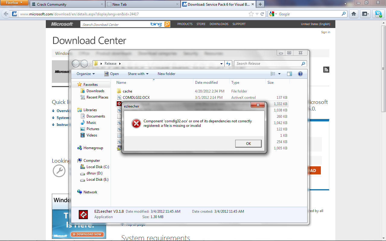Sort by the Name column header
Image resolution: width=386 pixels, height=241 pixels.
[154, 83]
